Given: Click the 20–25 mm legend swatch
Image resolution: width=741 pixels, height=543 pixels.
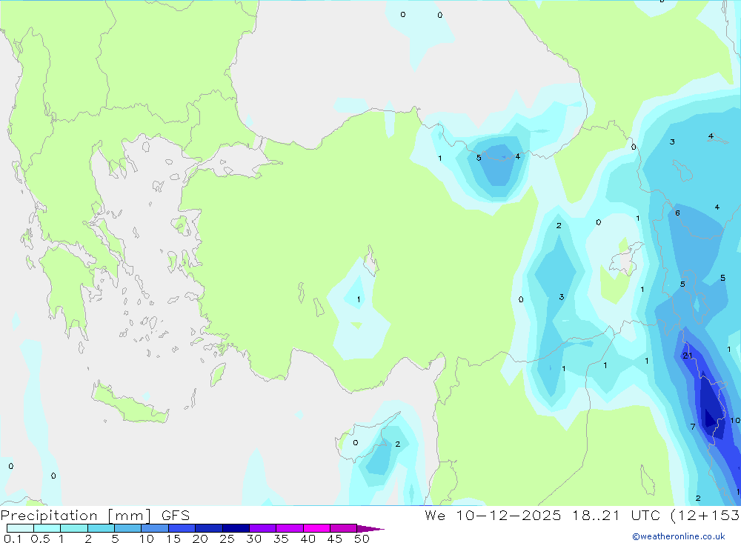Looking at the screenshot, I should [208, 528].
